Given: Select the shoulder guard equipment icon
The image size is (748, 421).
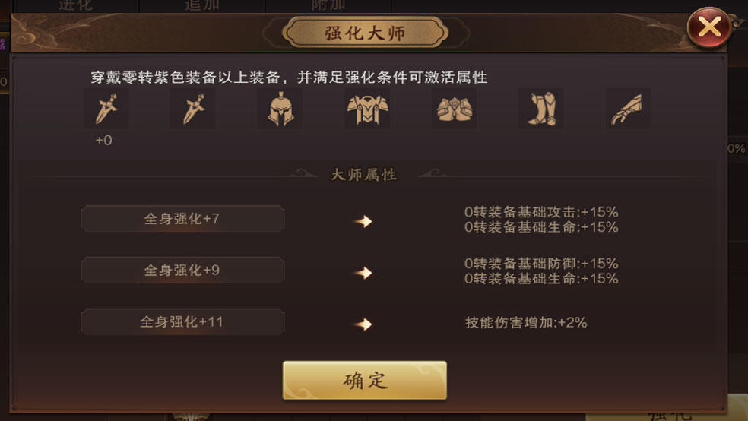Looking at the screenshot, I should 455,109.
